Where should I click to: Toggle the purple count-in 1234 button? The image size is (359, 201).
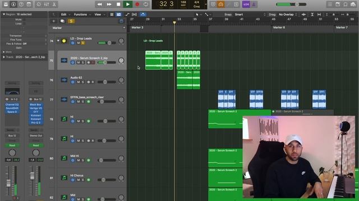pos(246,4)
